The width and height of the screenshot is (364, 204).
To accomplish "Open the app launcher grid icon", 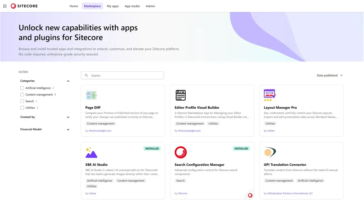I will pos(5,6).
